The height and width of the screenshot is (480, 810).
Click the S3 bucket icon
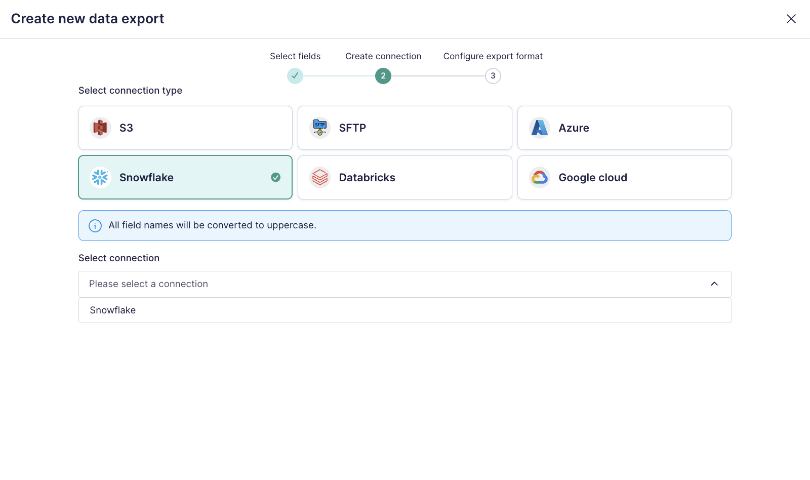100,128
